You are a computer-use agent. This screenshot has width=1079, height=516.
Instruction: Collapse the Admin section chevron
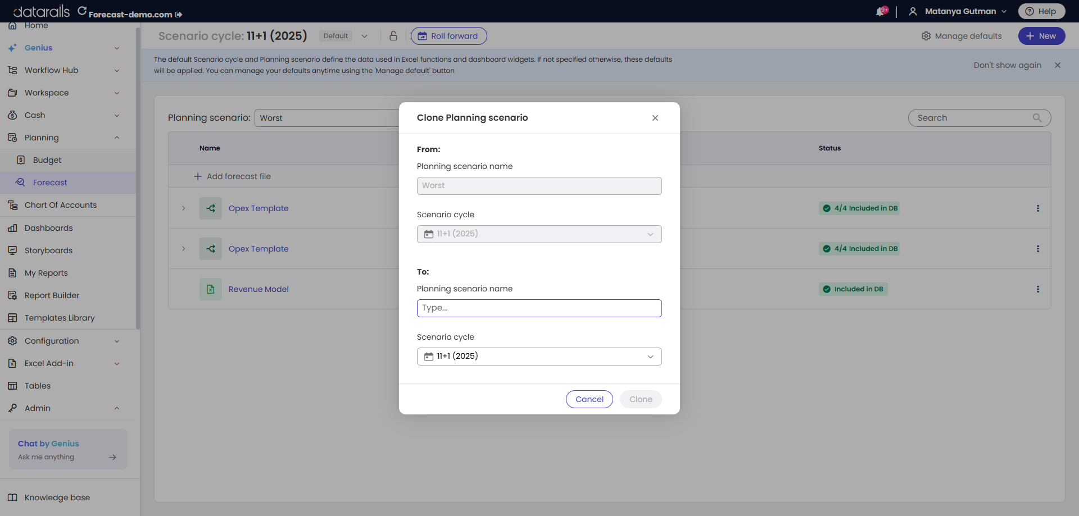point(117,408)
